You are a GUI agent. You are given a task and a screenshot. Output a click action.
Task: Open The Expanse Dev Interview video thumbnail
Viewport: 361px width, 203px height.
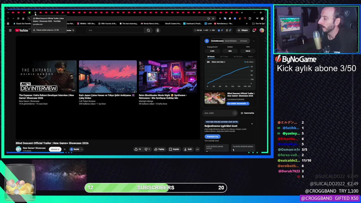click(x=48, y=76)
